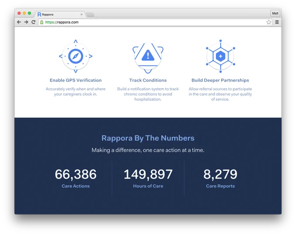The height and width of the screenshot is (235, 296).
Task: Click the Care Reports label
Action: [x=220, y=186]
